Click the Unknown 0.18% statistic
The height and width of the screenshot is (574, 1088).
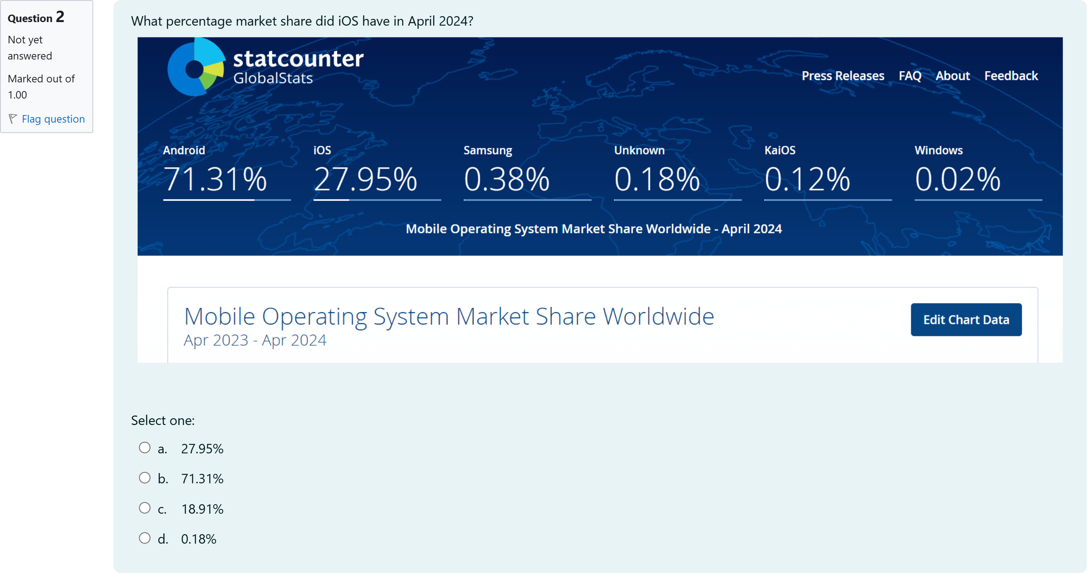[x=657, y=179]
